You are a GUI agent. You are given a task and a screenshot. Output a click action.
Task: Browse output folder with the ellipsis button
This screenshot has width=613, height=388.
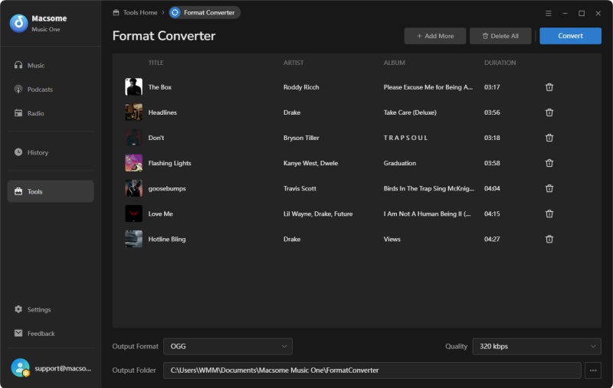[593, 370]
